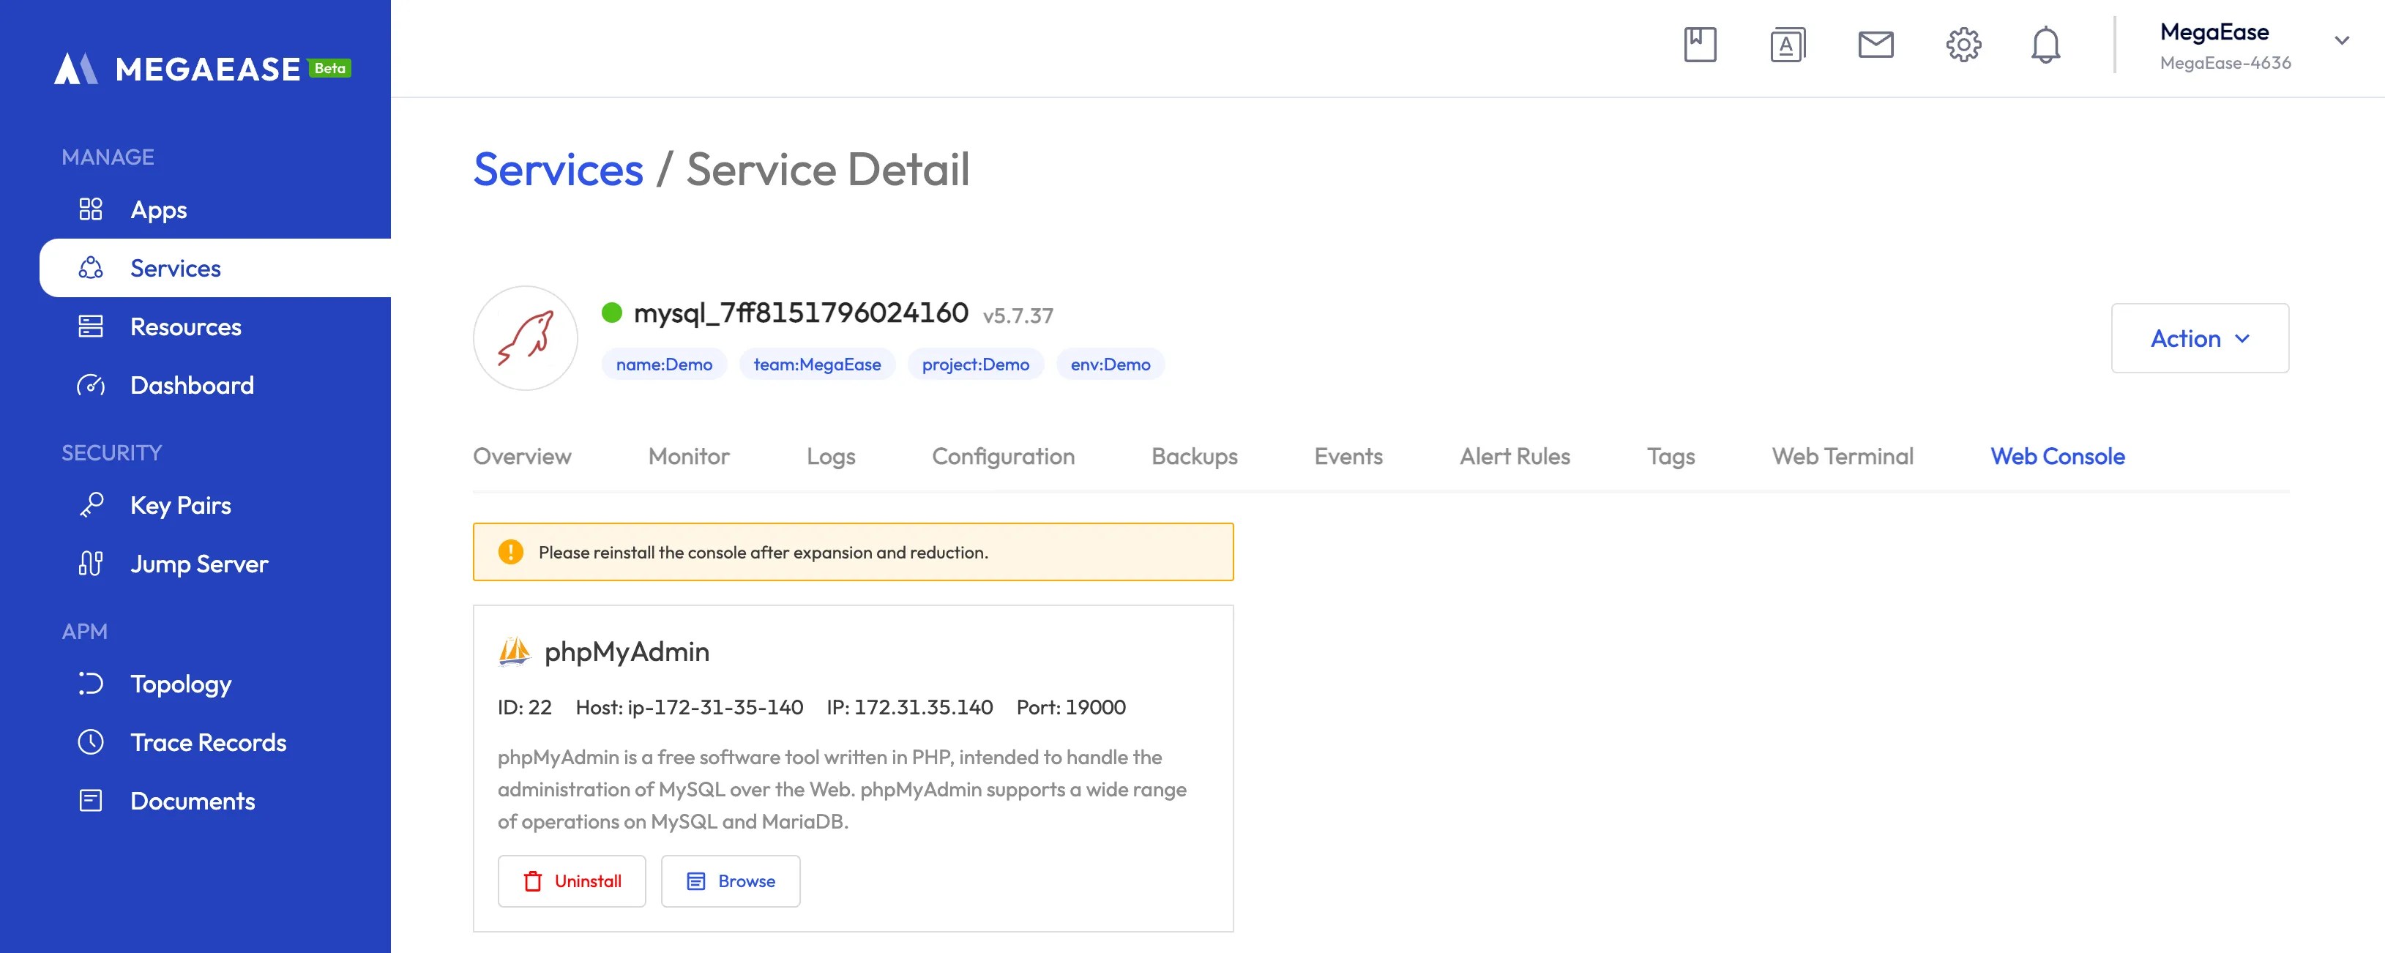Click the Services sidebar icon
The image size is (2385, 953).
click(91, 268)
